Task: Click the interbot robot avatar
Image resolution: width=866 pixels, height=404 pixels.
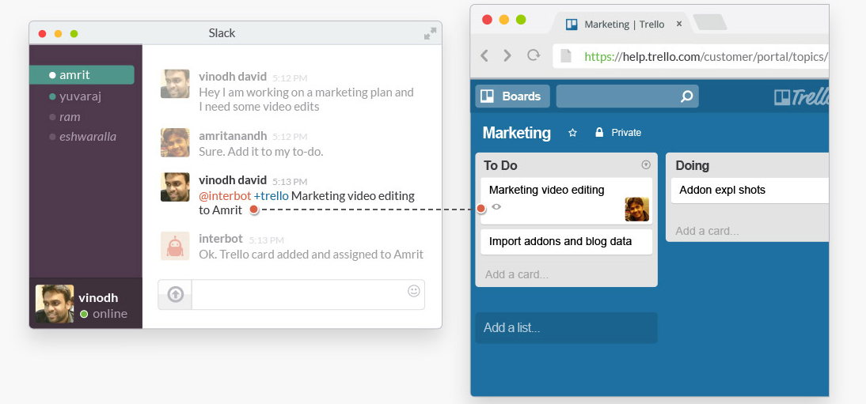Action: point(175,246)
